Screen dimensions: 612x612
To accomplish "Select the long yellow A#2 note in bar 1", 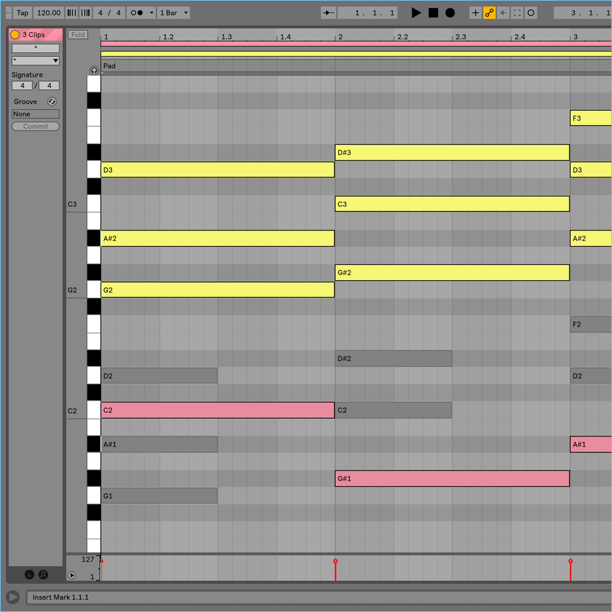I will point(217,238).
